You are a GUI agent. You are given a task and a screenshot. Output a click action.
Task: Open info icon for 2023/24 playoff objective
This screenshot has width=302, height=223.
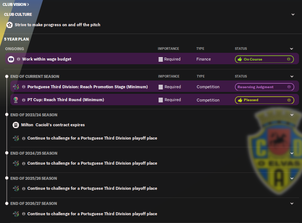(x=24, y=138)
